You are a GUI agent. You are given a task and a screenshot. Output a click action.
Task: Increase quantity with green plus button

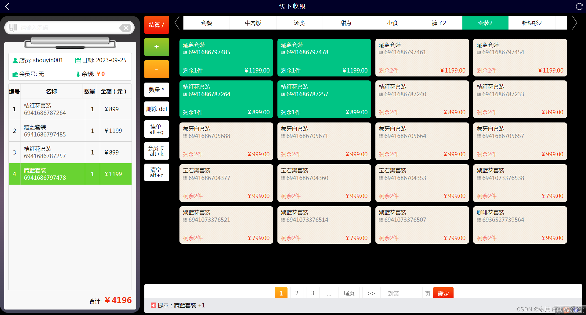coord(157,47)
